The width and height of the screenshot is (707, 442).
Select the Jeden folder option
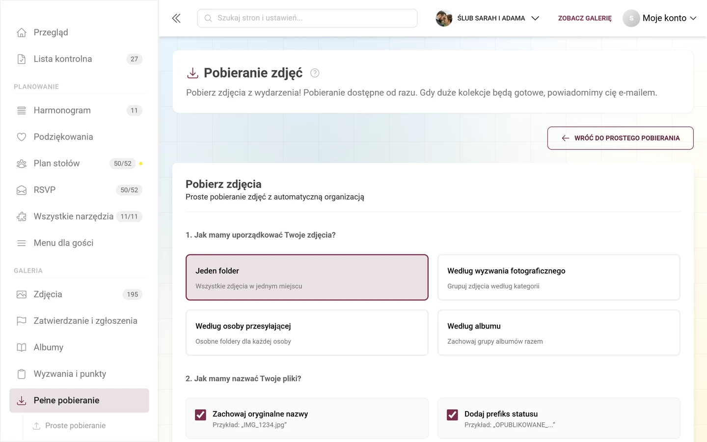click(x=307, y=277)
